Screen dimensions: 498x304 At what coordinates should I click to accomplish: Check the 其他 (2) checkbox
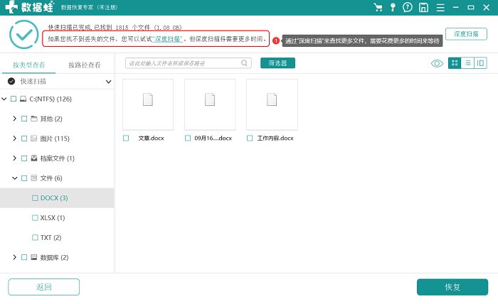[24, 119]
